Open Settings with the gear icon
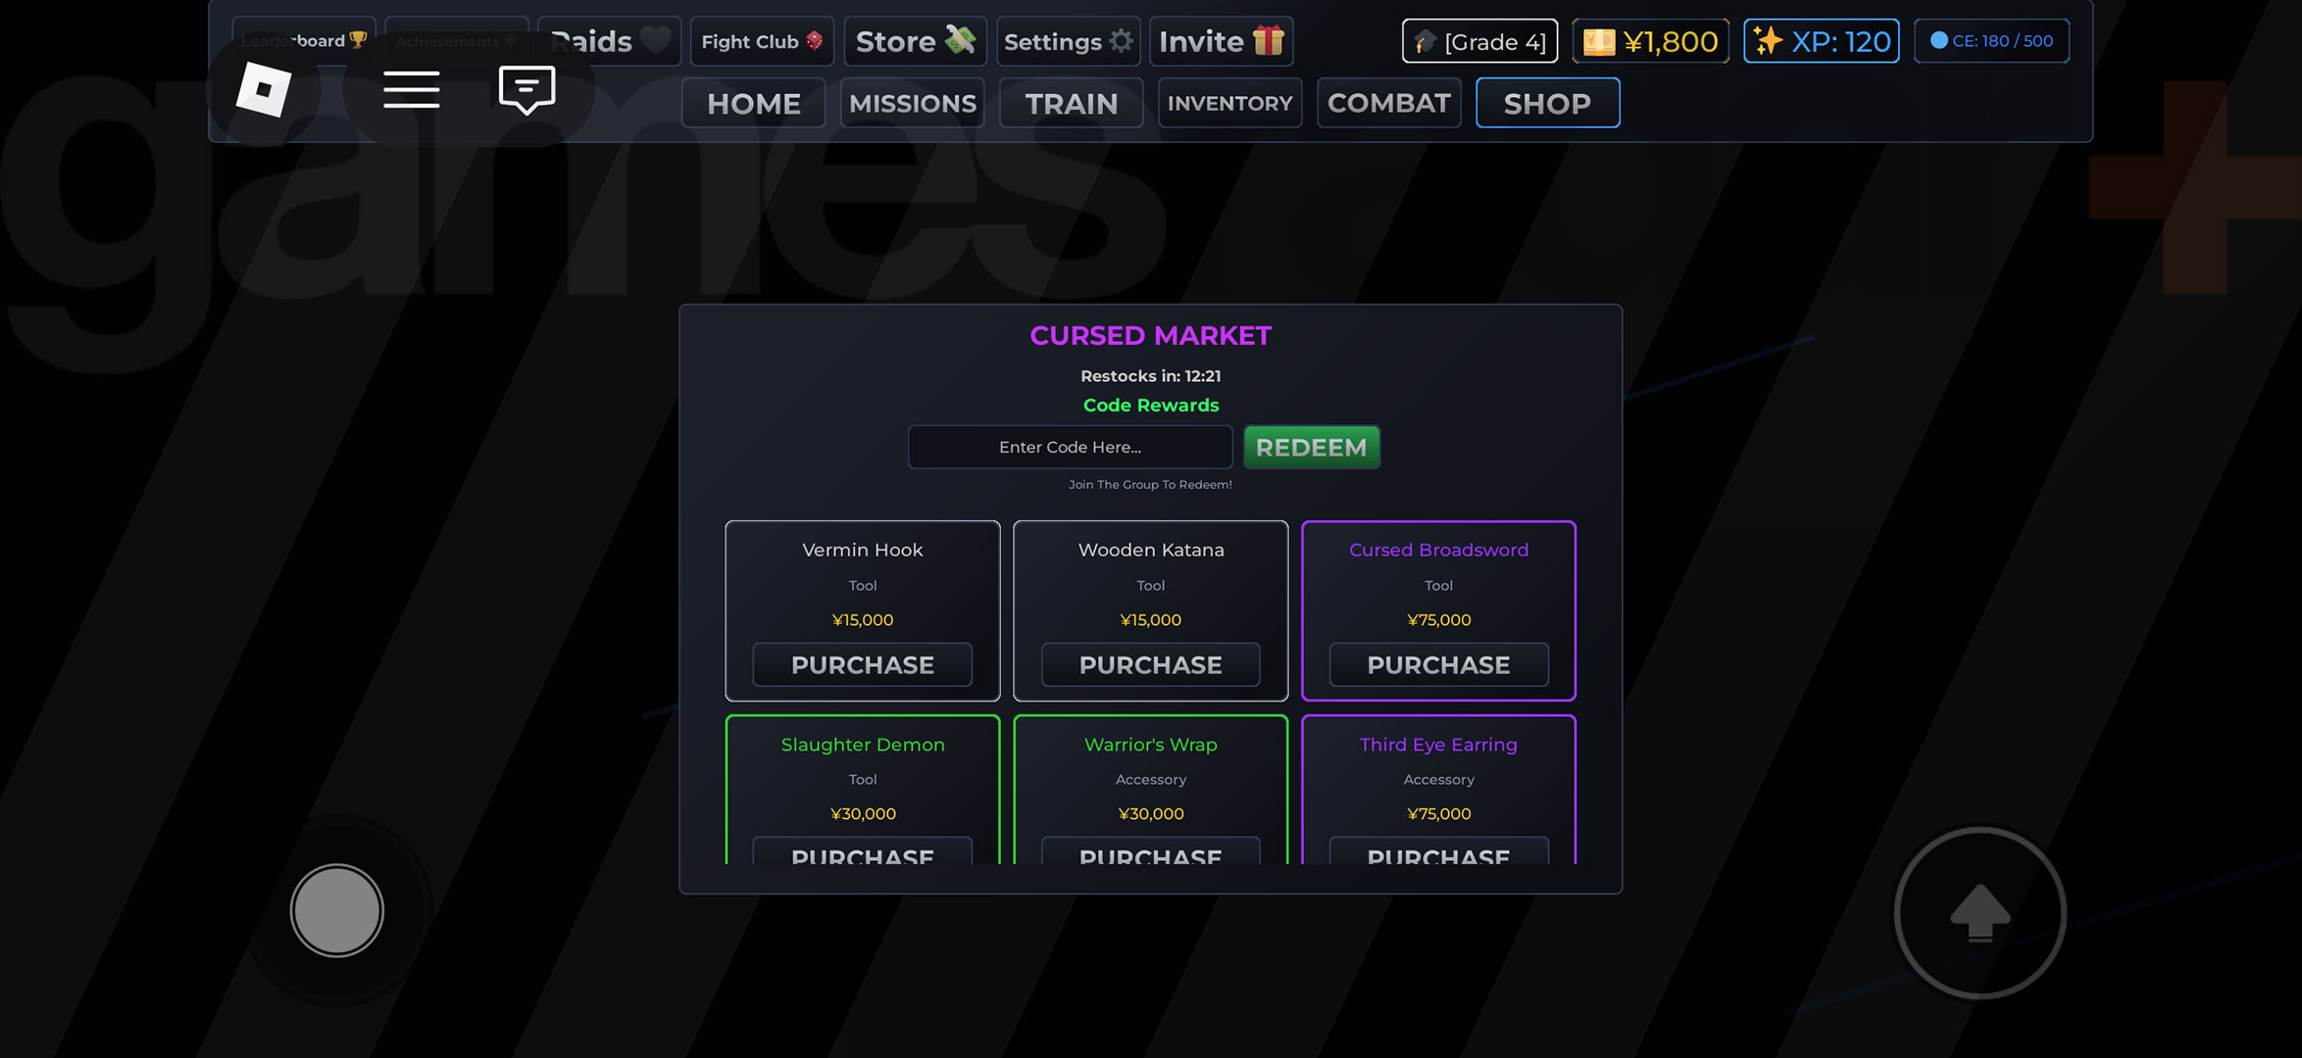Screen dimensions: 2302x1058 point(1068,41)
